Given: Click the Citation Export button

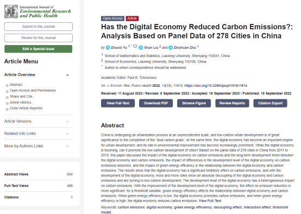Looking at the screenshot, I should click(x=270, y=103).
